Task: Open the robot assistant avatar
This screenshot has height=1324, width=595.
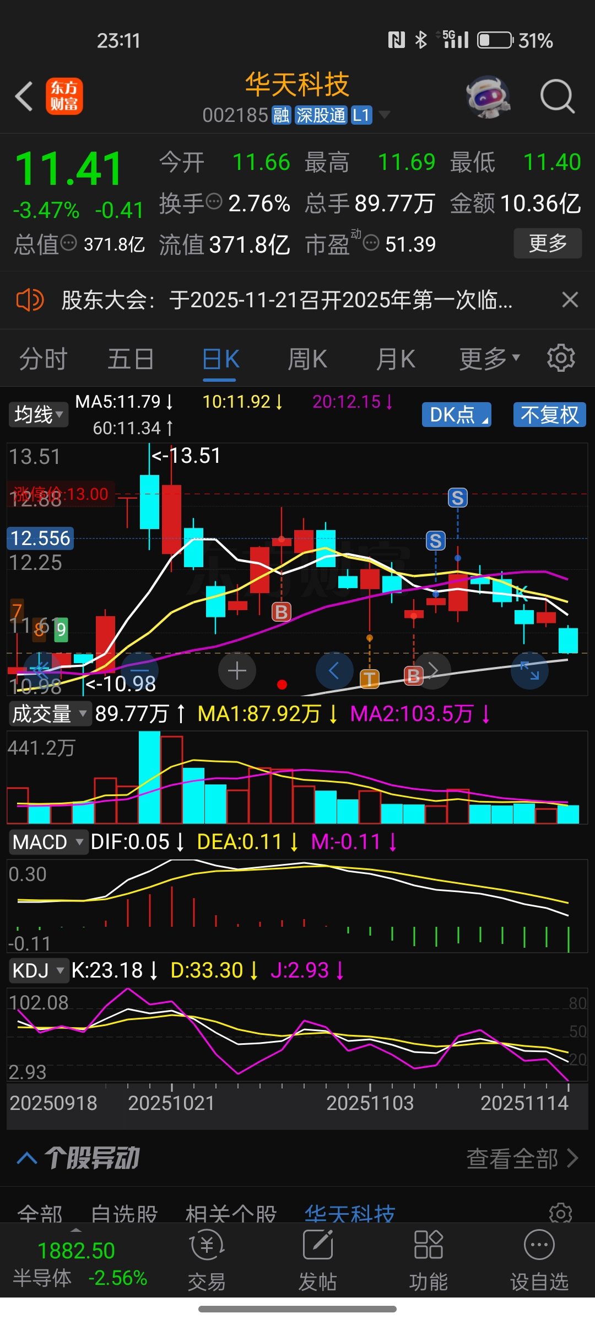Action: (488, 97)
